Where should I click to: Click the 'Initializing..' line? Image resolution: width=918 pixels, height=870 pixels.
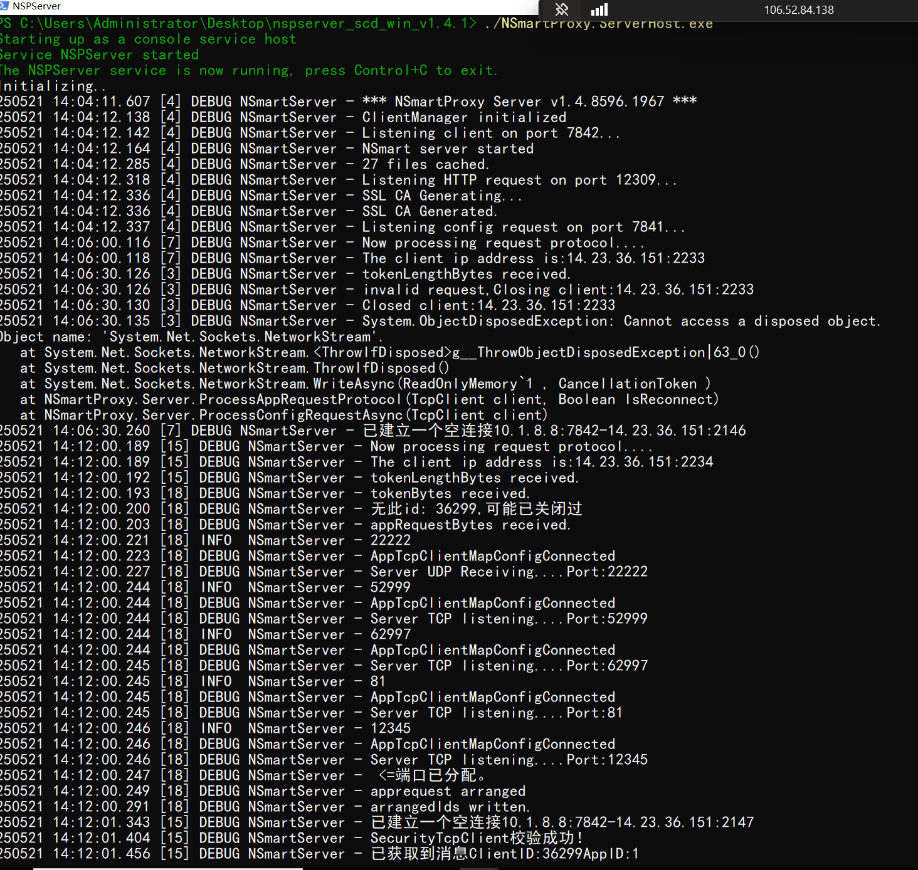[x=53, y=86]
